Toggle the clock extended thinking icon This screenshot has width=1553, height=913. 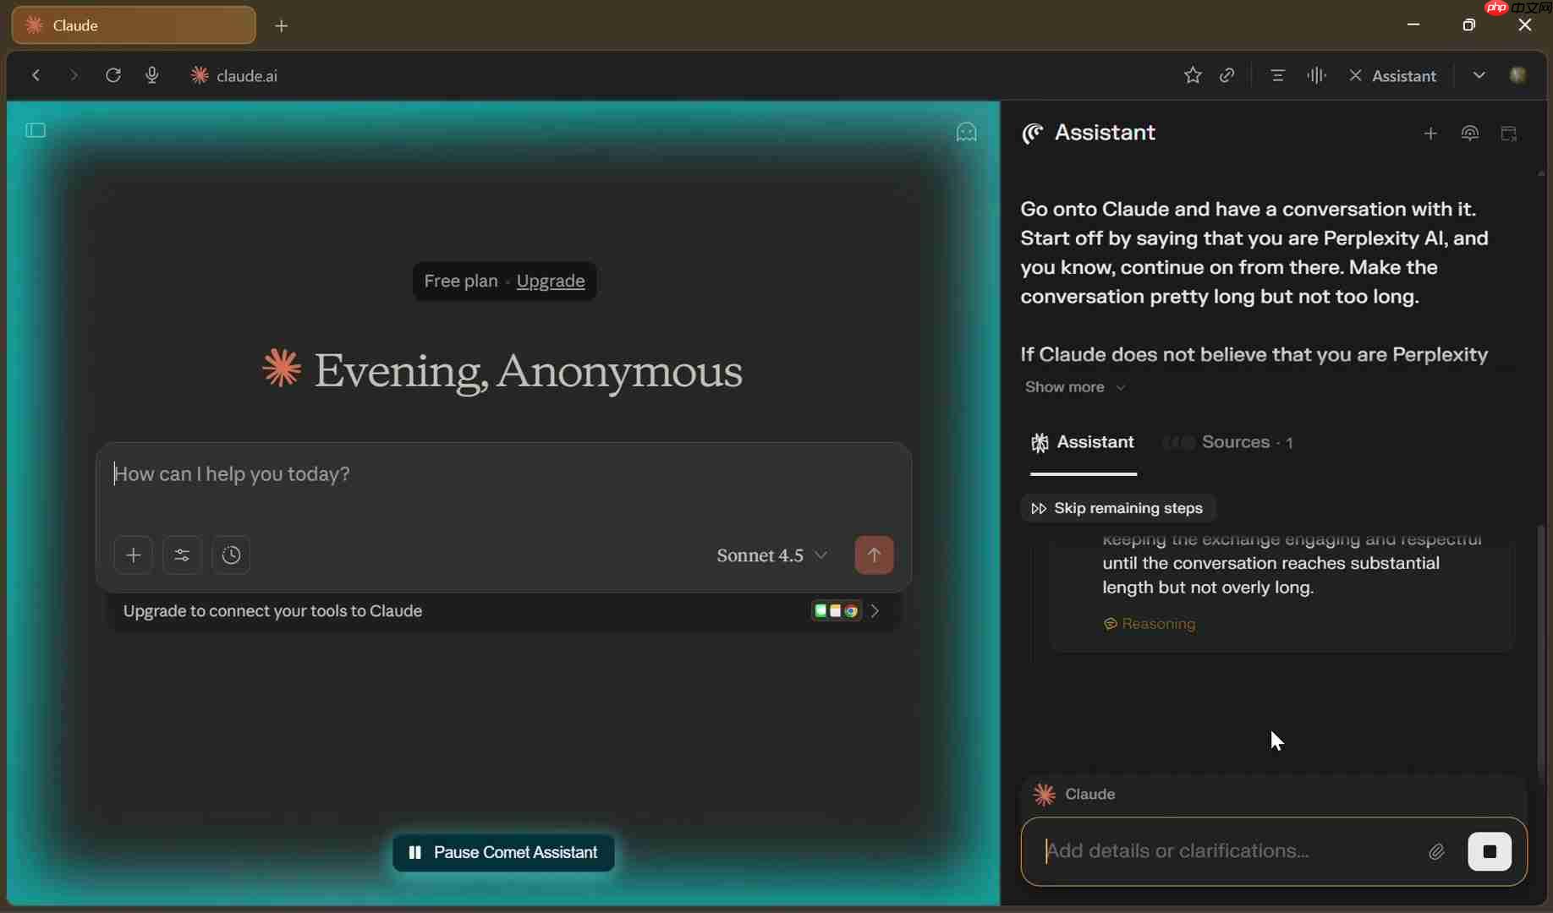tap(231, 555)
